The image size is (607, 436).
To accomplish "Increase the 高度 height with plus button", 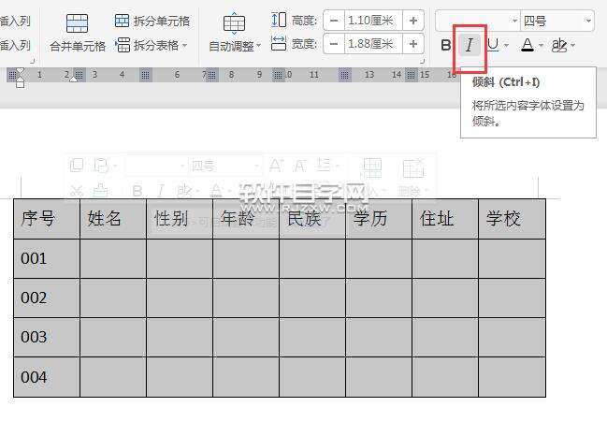I will click(413, 21).
